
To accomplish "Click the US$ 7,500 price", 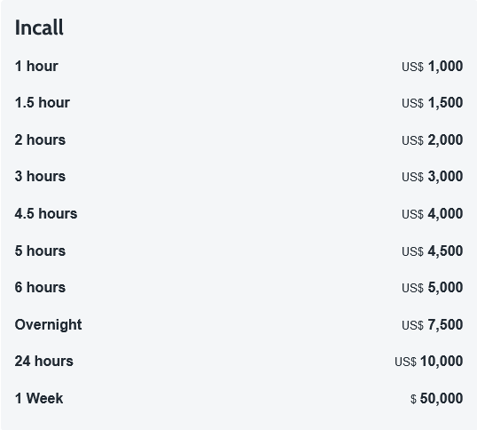I will click(x=433, y=324).
